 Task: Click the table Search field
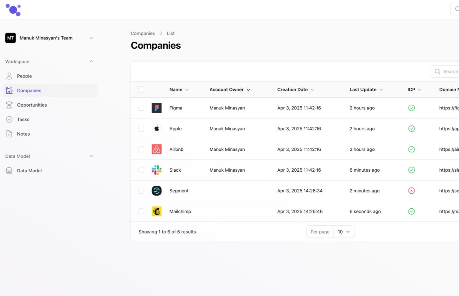click(448, 72)
